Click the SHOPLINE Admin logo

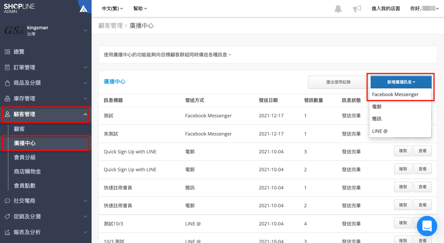click(x=19, y=8)
